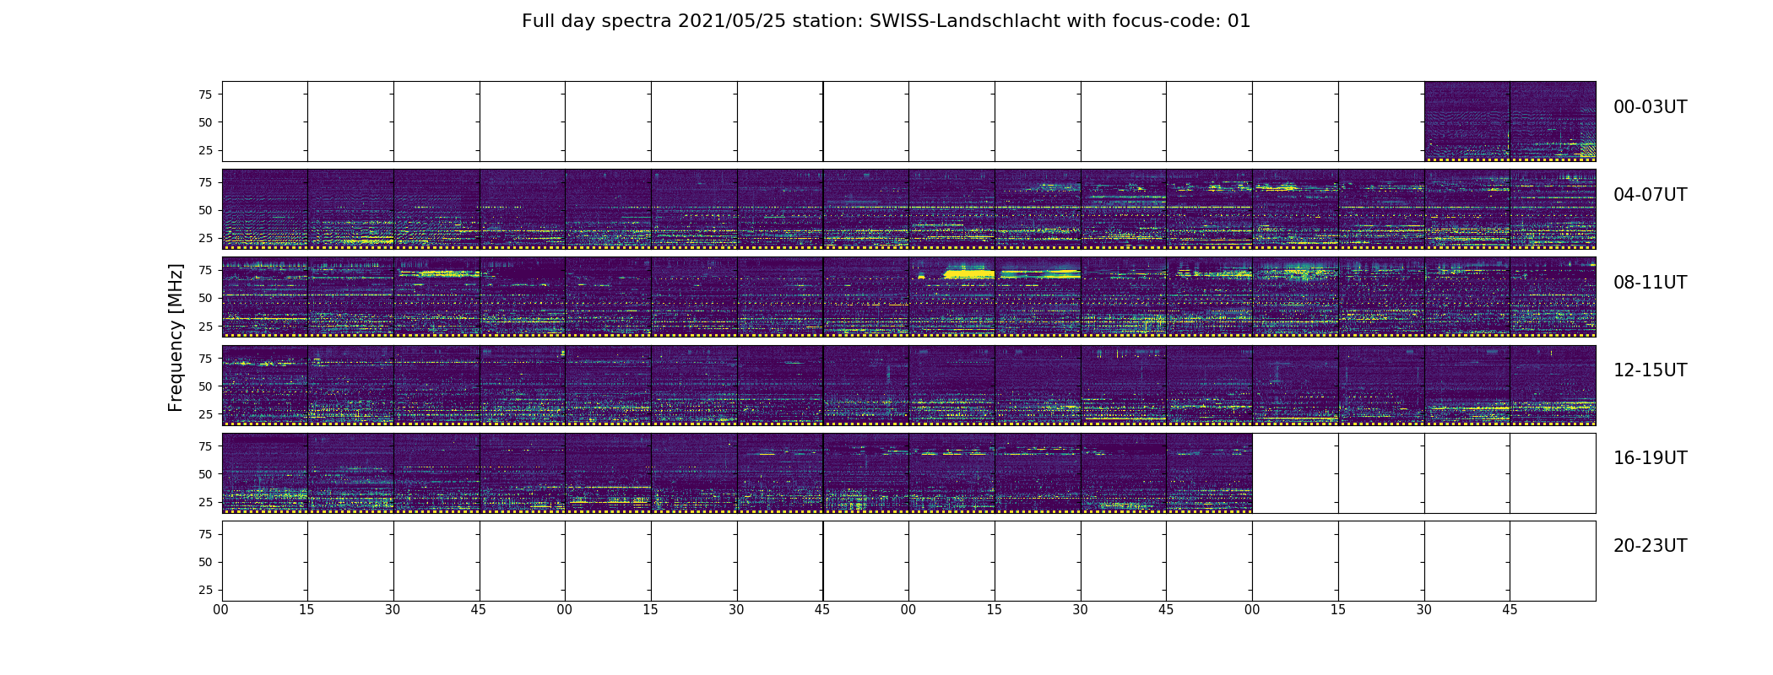The height and width of the screenshot is (675, 1773).
Task: Click the 75 tick on the 00-03UT axis
Action: tap(204, 94)
